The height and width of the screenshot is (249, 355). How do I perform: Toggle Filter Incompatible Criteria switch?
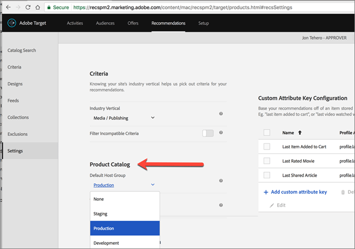207,133
